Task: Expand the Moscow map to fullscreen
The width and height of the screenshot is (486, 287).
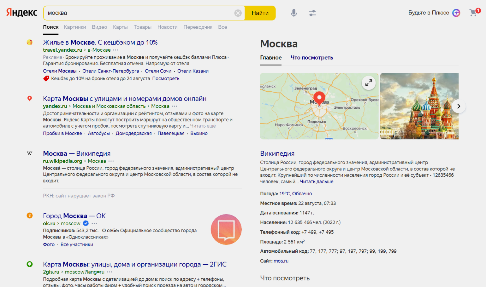Action: [368, 83]
